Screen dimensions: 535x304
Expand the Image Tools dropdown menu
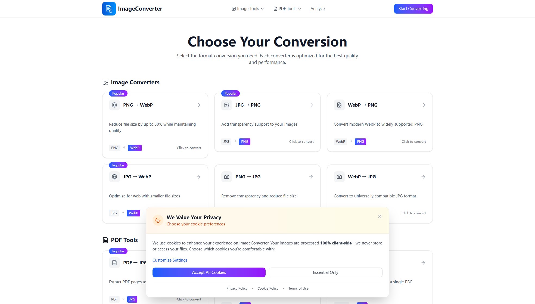point(248,9)
